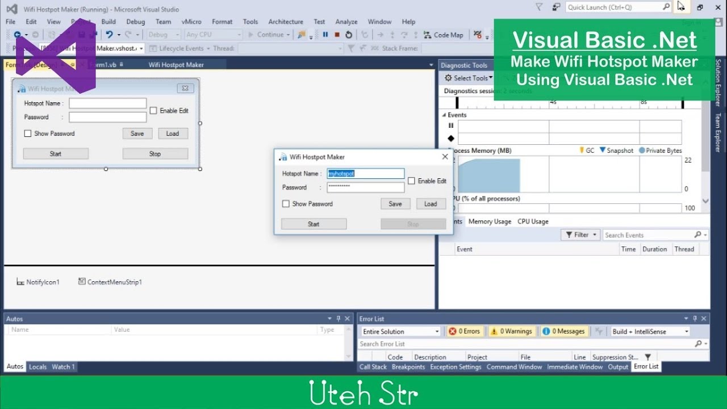Click the pin icon on Error List panel

pyautogui.click(x=695, y=319)
